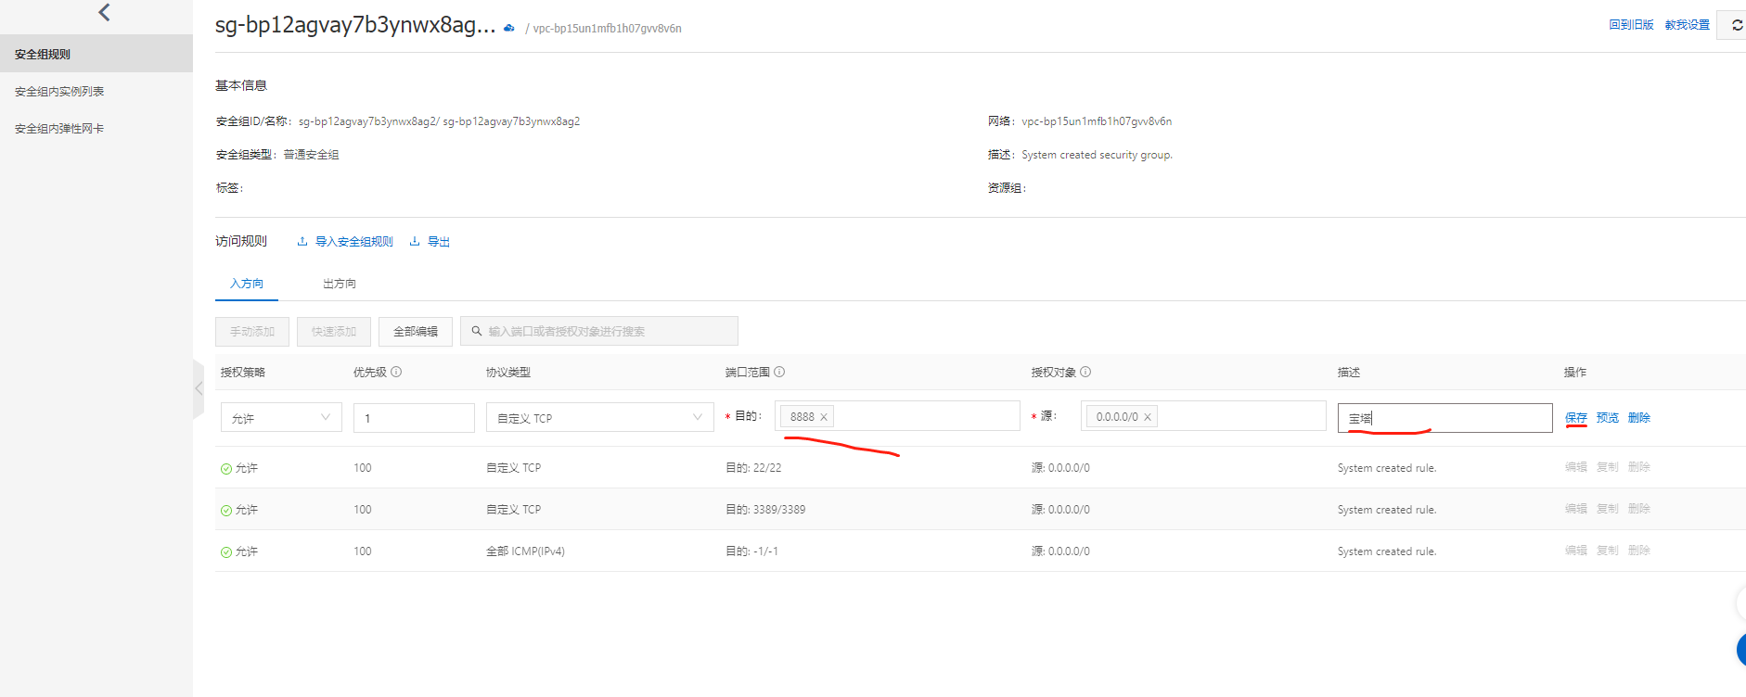Switch to the 入方向 tab
Screen dimensions: 1746x697
click(x=247, y=284)
